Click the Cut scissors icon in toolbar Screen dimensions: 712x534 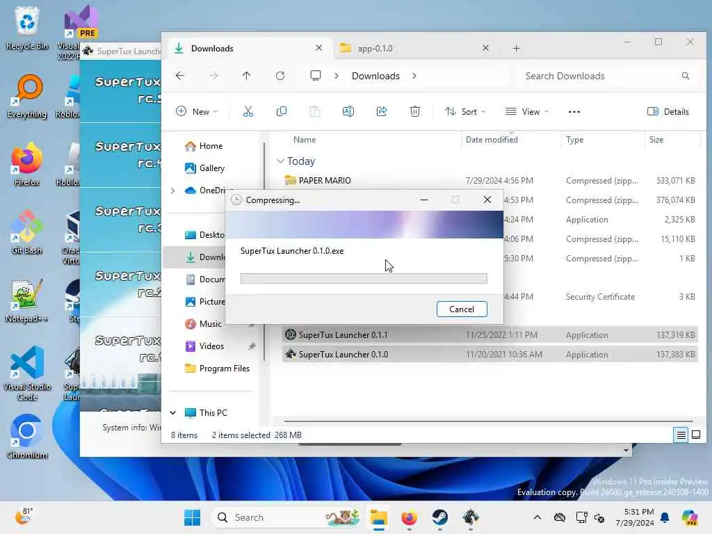(248, 112)
